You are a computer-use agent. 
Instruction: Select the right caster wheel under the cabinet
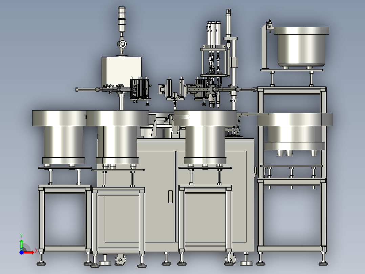(230, 259)
